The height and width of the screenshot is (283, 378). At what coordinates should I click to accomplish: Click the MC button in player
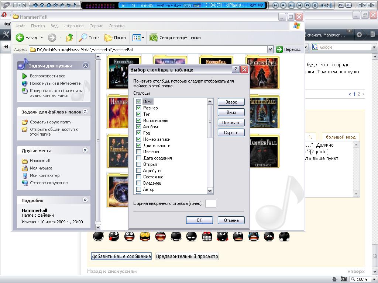[341, 5]
